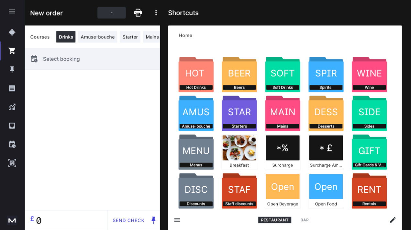Open the QR code scanner
This screenshot has width=411, height=230.
[x=12, y=163]
